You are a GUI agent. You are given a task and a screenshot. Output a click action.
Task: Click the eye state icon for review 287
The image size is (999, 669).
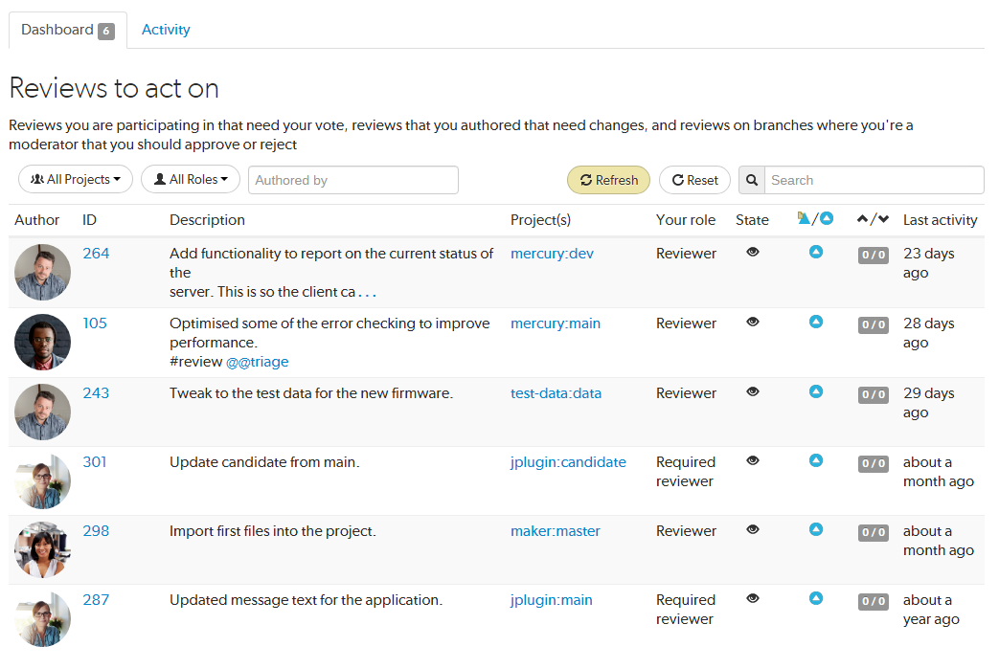753,598
